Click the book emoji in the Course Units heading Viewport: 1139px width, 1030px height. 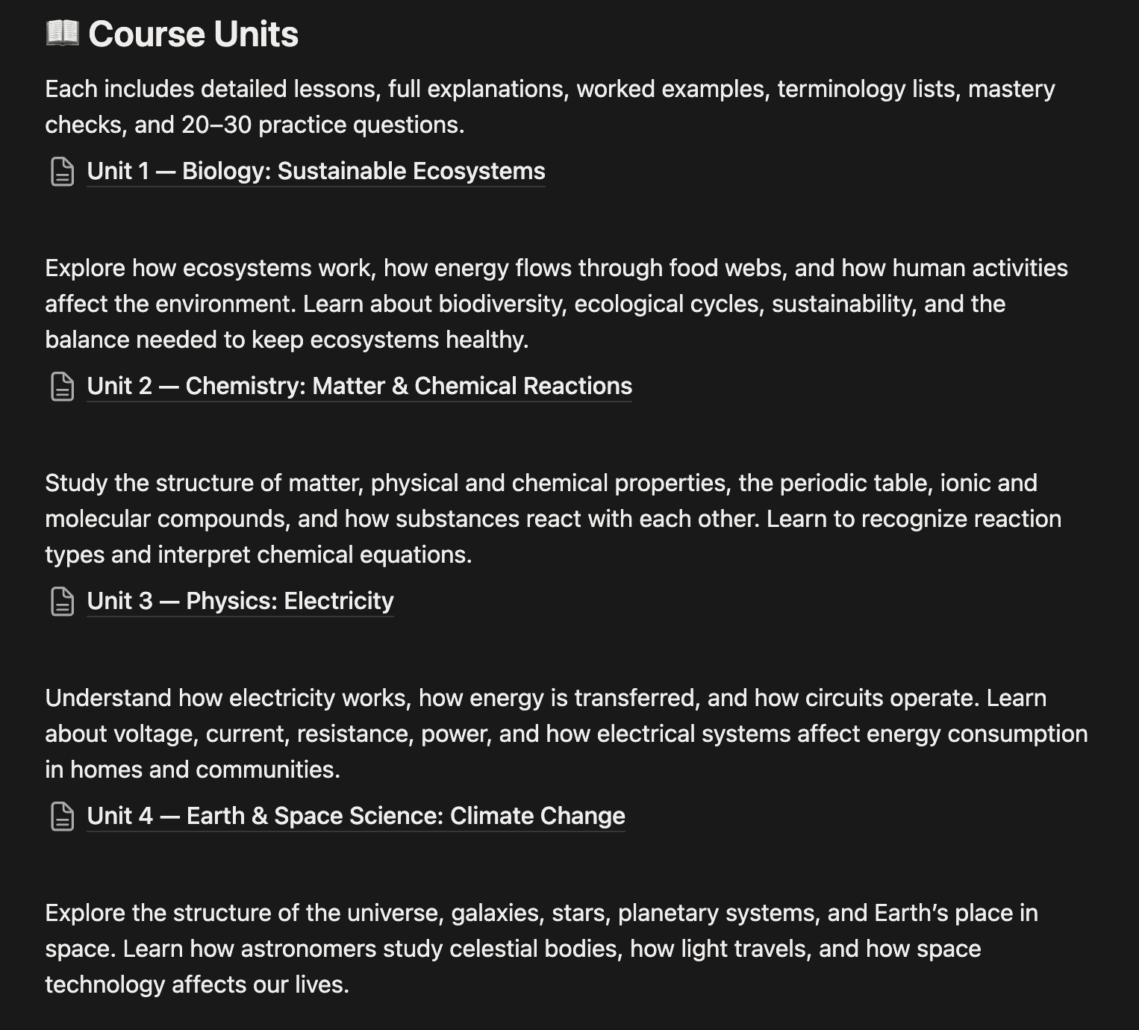(x=63, y=33)
